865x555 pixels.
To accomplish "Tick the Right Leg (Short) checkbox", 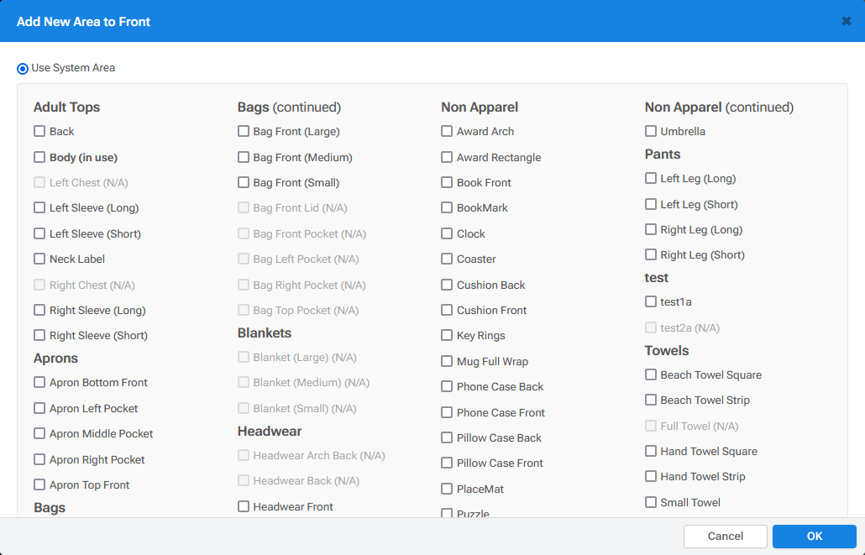I will [x=651, y=254].
